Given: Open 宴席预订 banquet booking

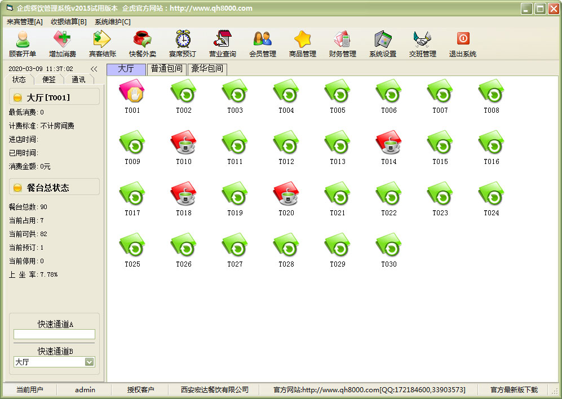Looking at the screenshot, I should 183,44.
